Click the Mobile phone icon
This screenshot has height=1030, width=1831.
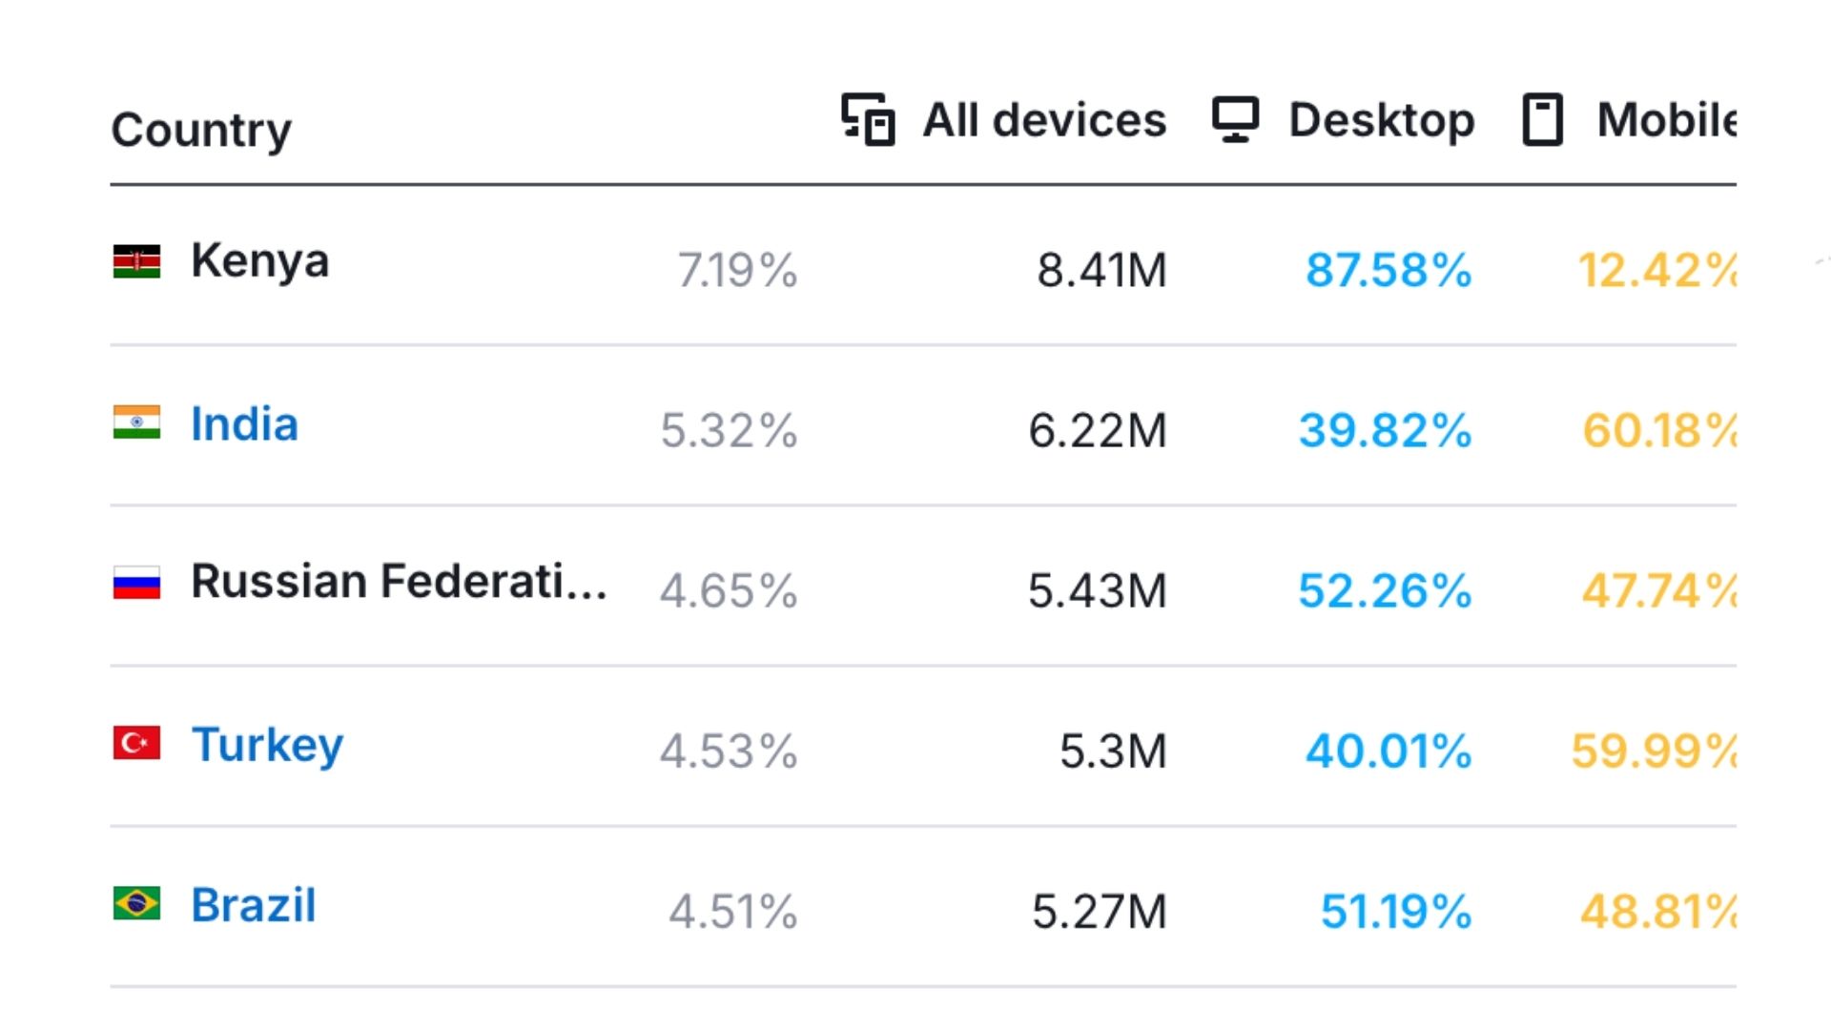(1542, 120)
